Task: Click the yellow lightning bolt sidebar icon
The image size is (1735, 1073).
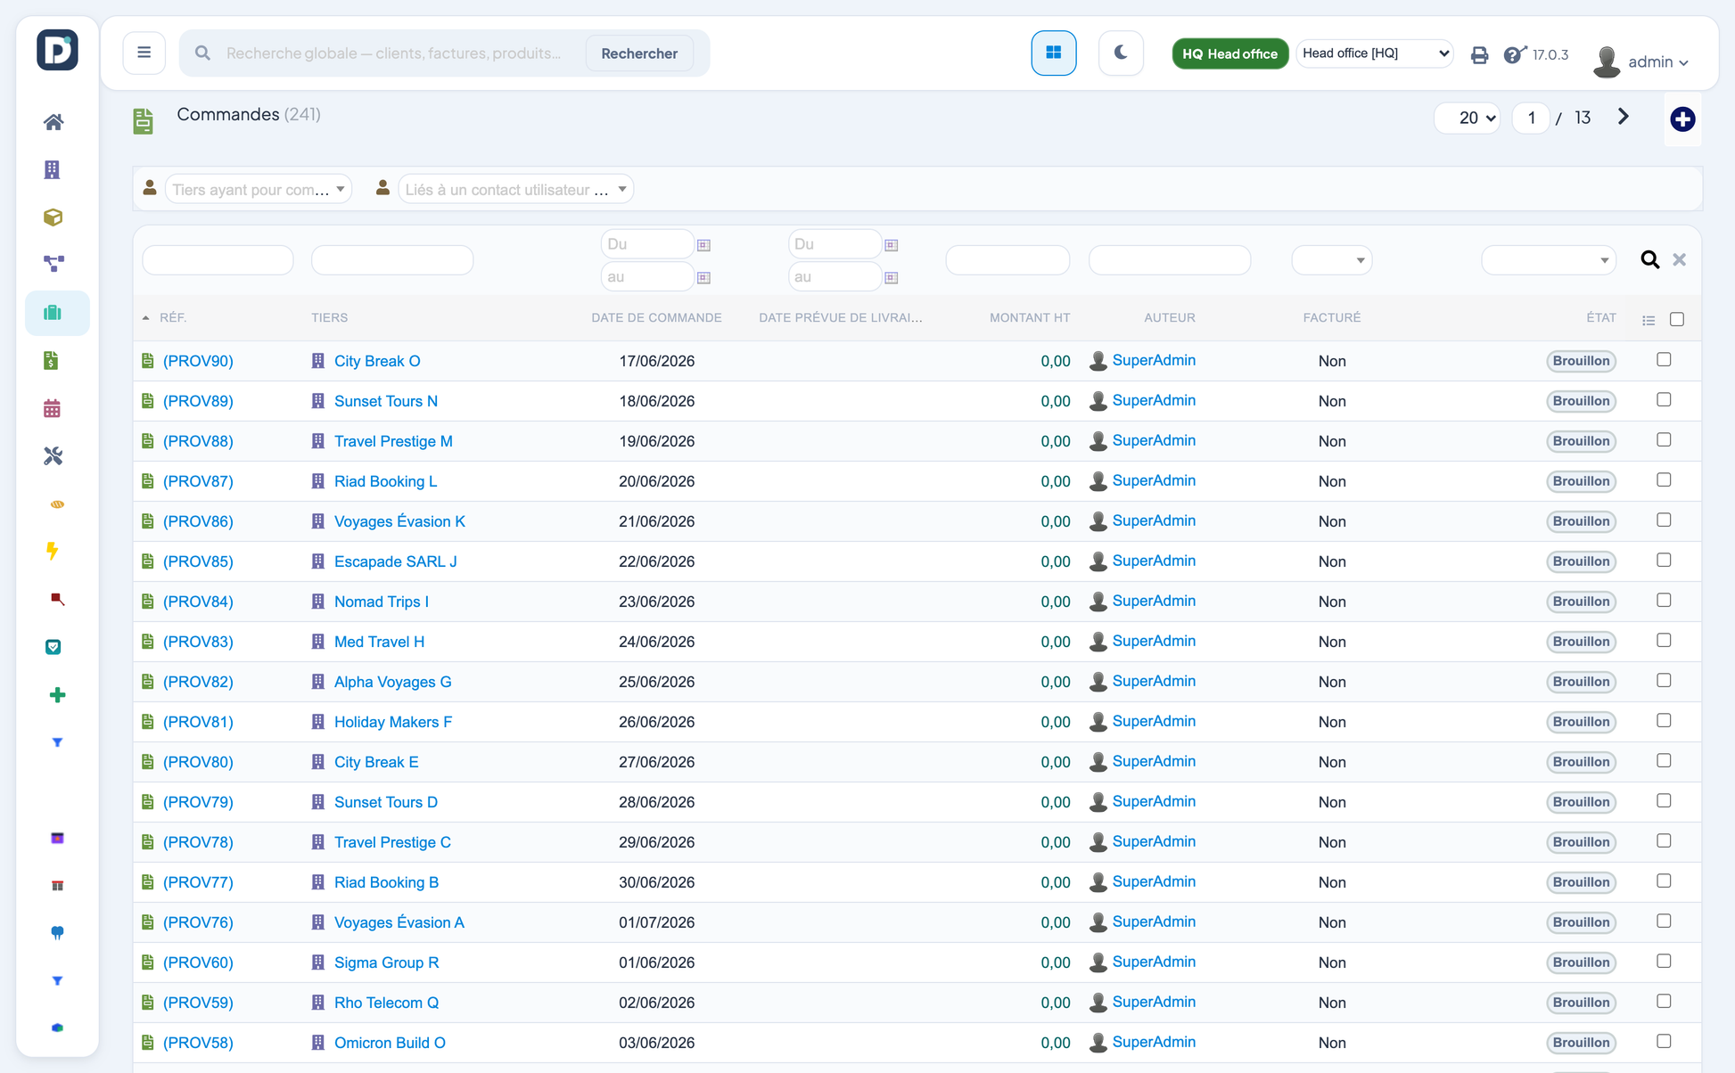Action: click(53, 551)
